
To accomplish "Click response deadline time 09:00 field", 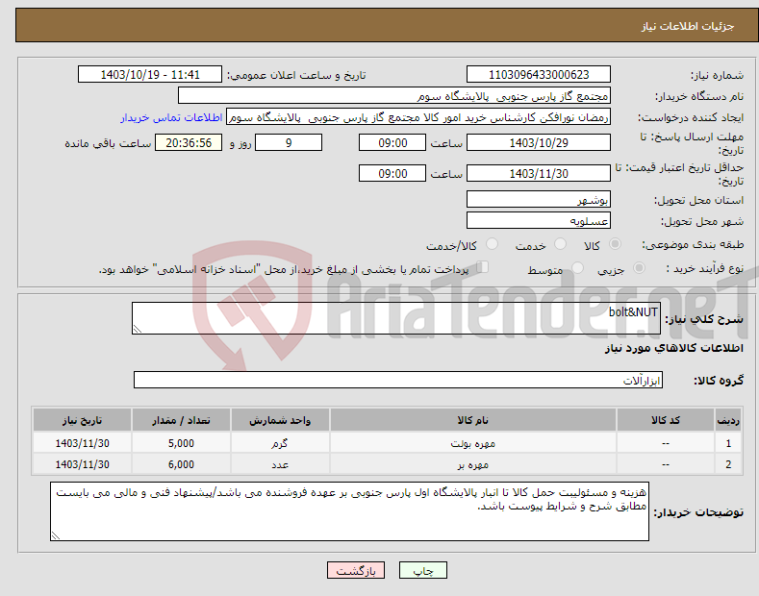I will (392, 142).
